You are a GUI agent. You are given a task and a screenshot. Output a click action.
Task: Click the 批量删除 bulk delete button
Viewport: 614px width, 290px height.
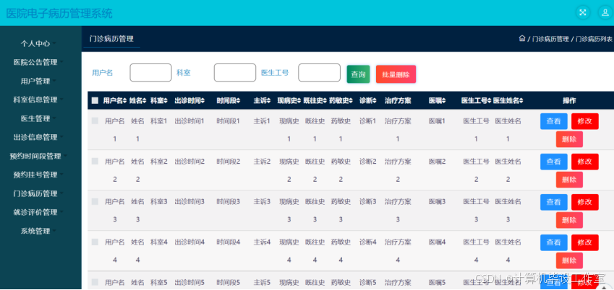click(x=396, y=74)
